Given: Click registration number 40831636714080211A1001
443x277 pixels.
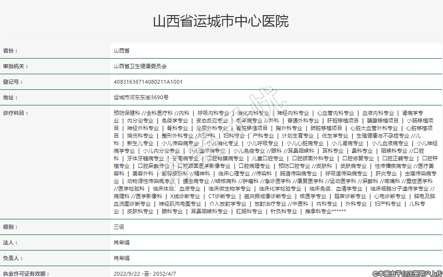Looking at the screenshot, I should click(148, 82).
